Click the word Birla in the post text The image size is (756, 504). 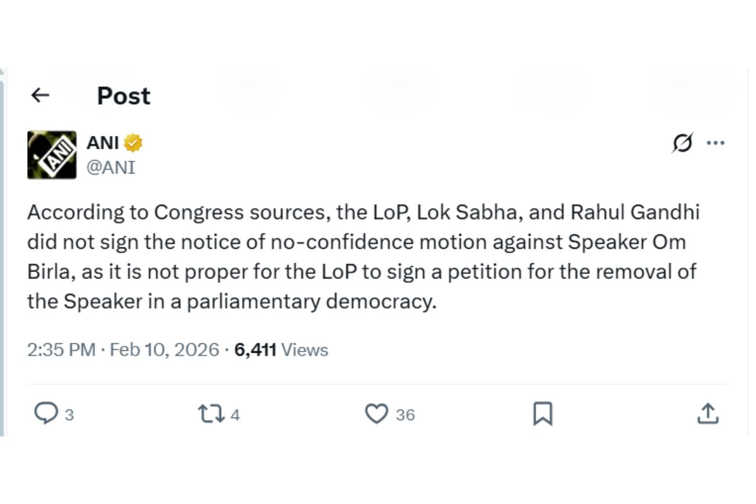(48, 272)
